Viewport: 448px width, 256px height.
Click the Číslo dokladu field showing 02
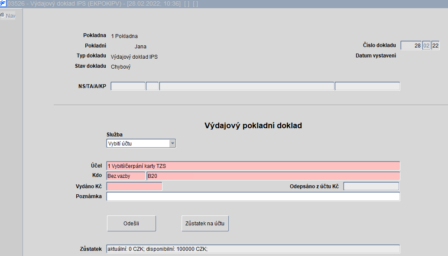tap(426, 46)
